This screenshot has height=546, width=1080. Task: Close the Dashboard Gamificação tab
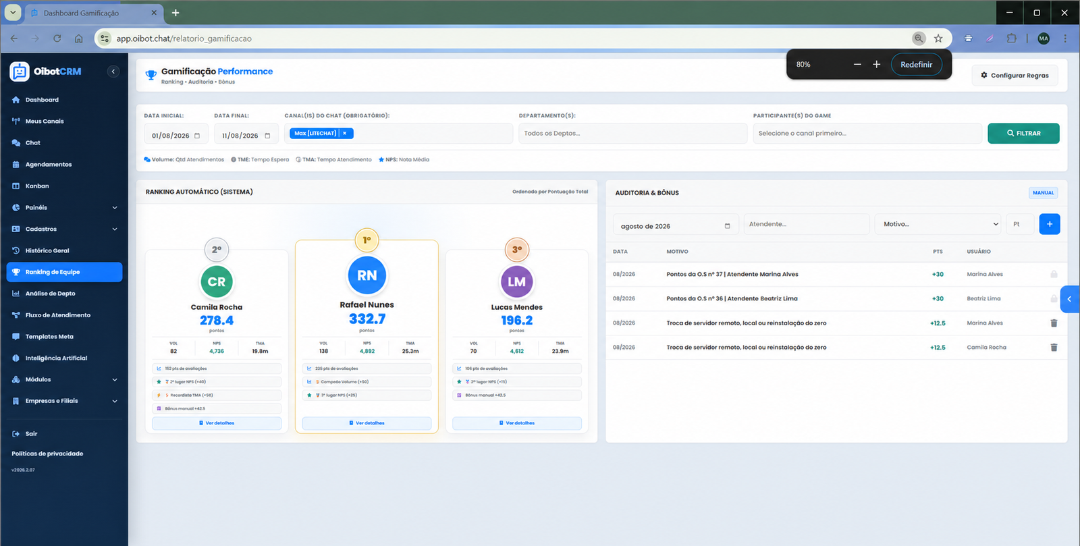coord(154,13)
